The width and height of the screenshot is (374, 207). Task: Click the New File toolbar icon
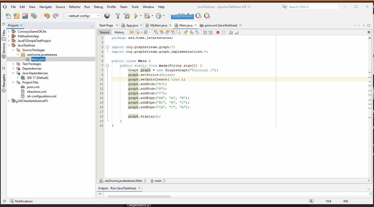8,16
